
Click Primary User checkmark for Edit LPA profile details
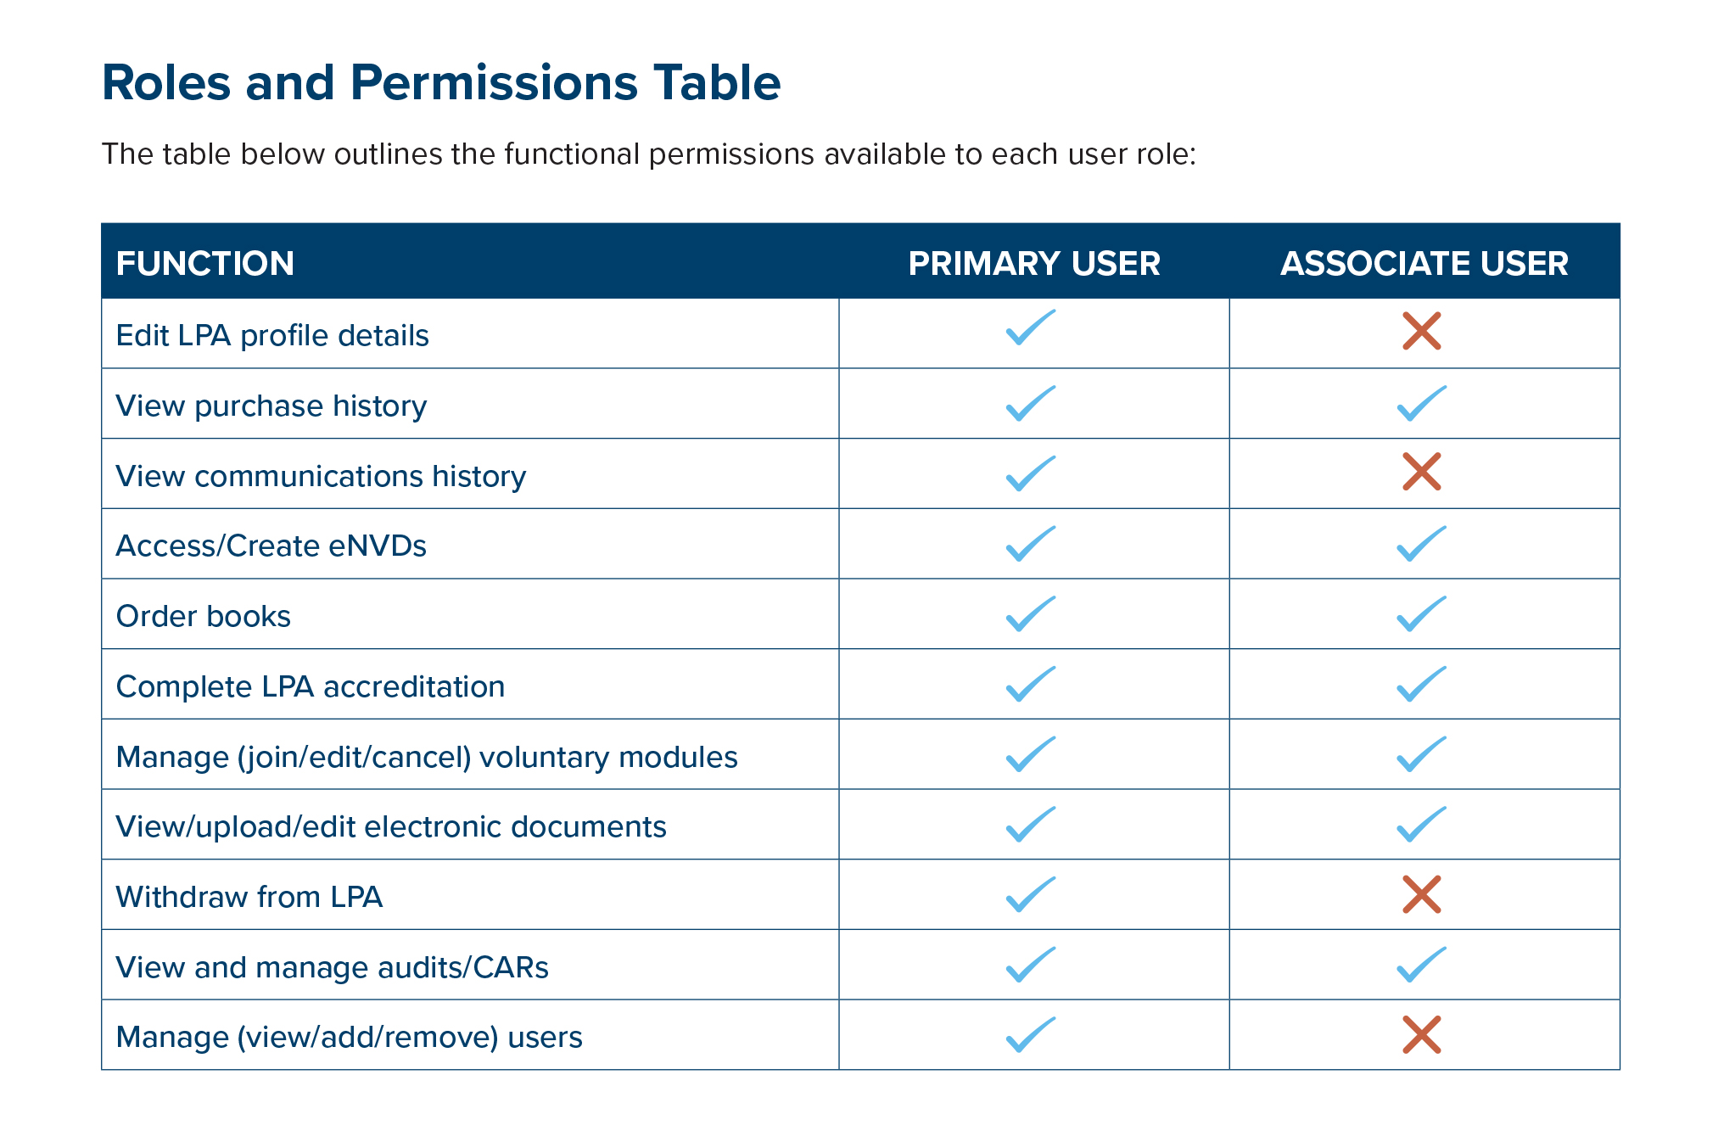(1031, 328)
